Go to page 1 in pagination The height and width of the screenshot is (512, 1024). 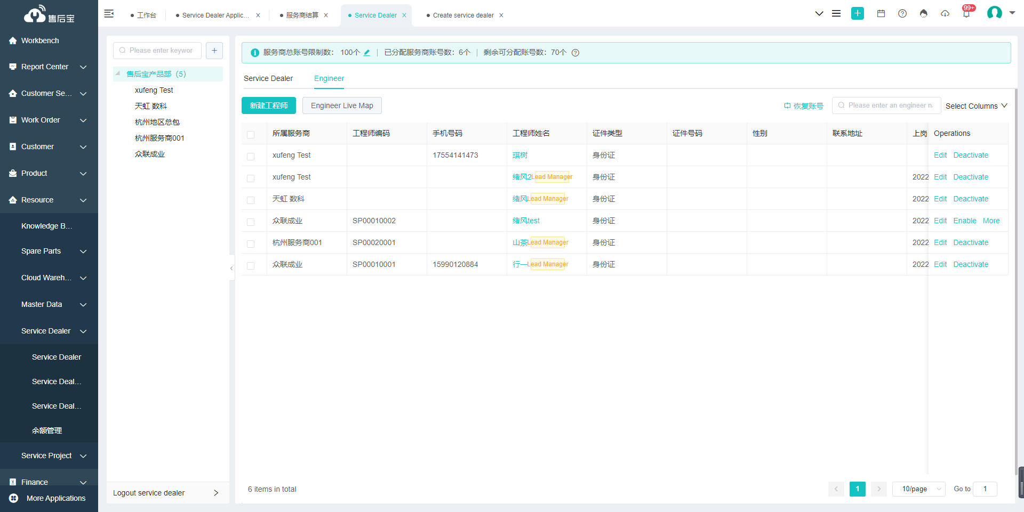[x=858, y=489]
